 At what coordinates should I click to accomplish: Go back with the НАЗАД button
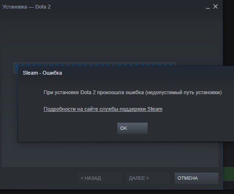click(x=100, y=178)
